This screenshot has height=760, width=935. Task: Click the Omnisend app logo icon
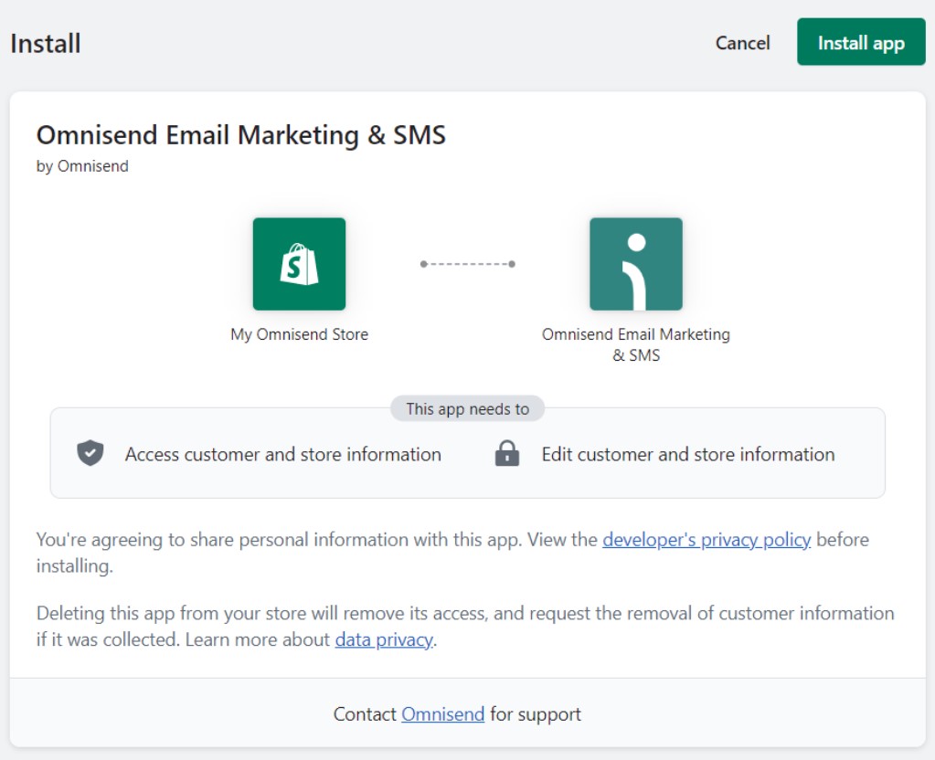[x=636, y=264]
